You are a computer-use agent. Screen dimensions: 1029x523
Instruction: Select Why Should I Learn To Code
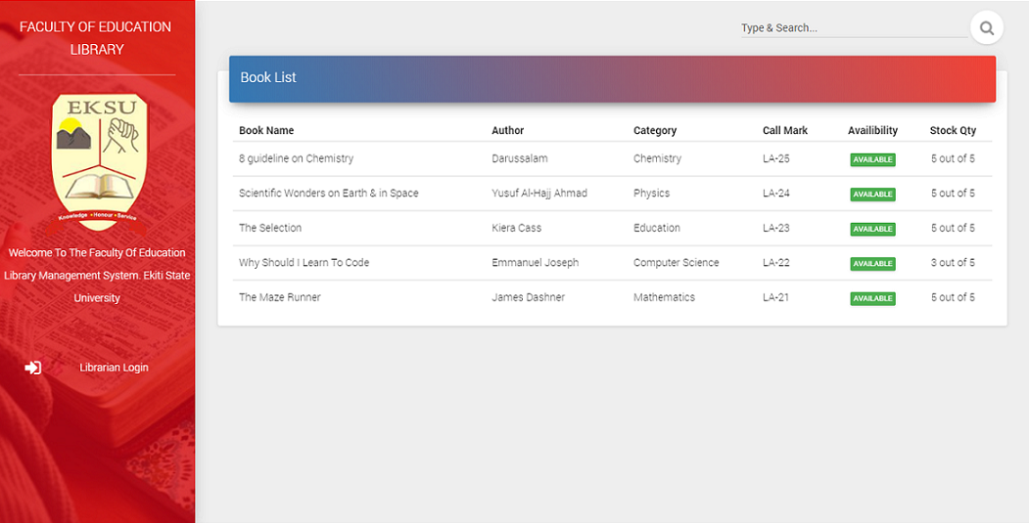(x=304, y=263)
